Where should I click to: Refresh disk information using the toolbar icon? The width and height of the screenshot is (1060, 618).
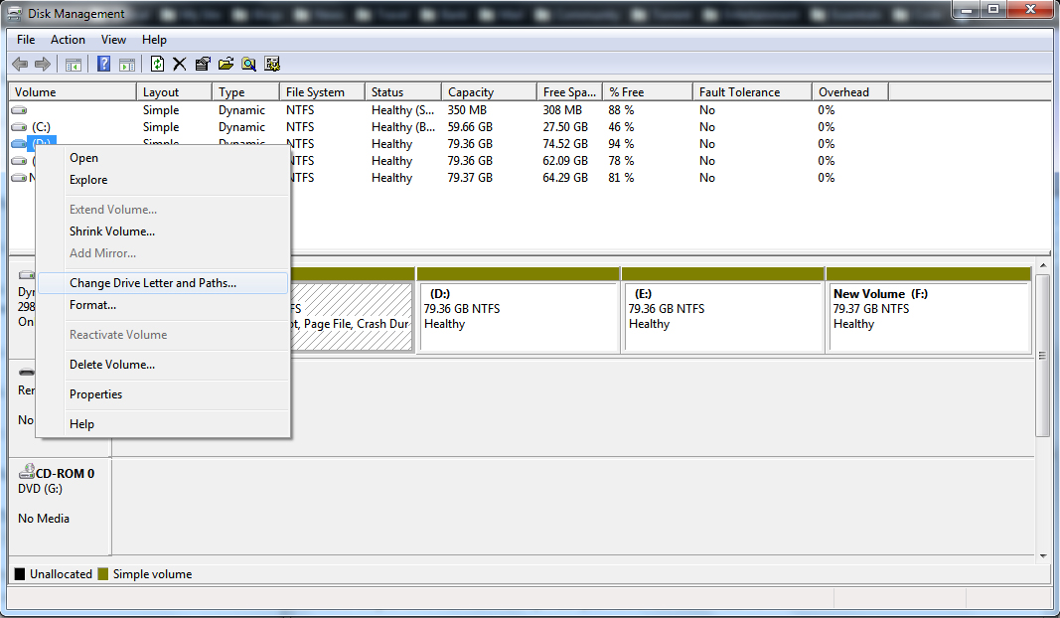tap(157, 64)
